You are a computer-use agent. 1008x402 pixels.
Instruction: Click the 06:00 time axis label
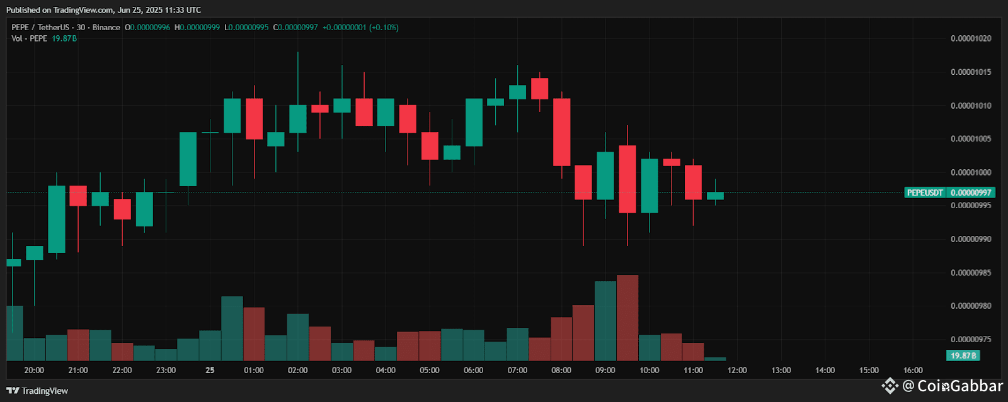474,370
